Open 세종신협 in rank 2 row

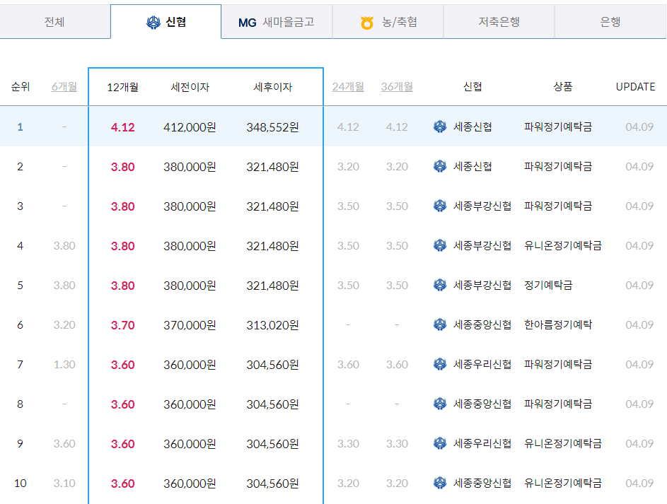tap(472, 166)
